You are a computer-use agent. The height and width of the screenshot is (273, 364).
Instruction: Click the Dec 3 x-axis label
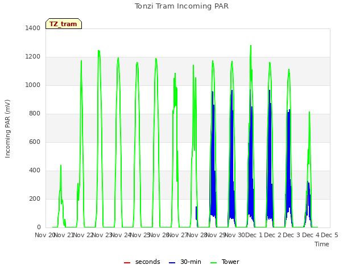[292, 235]
